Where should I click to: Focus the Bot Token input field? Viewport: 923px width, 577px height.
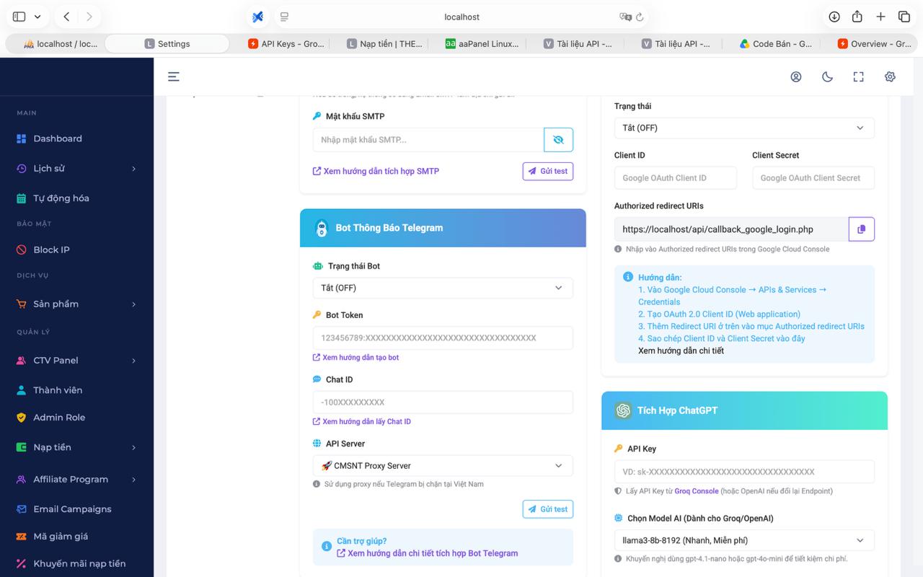click(x=443, y=338)
